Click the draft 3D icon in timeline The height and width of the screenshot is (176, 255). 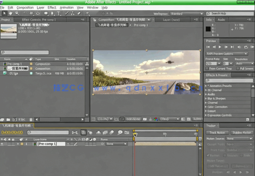(x=90, y=132)
